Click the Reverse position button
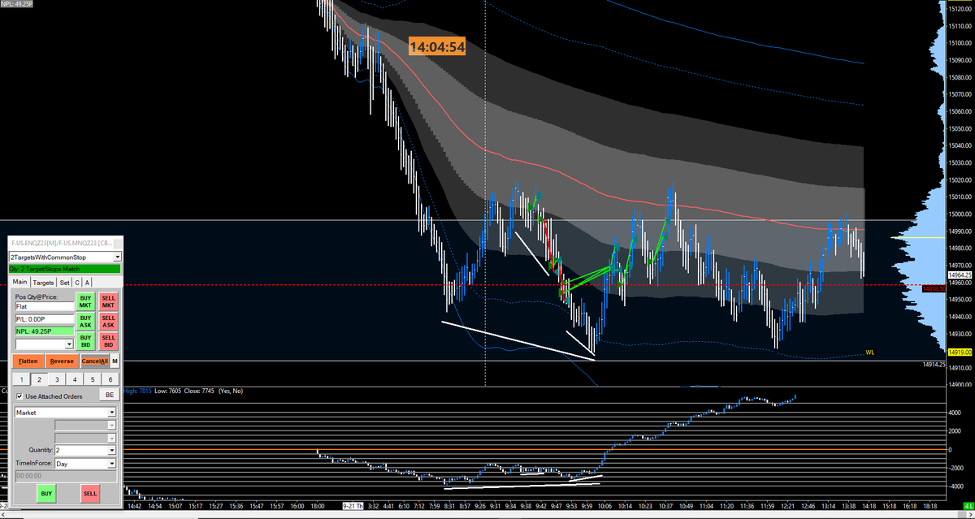The width and height of the screenshot is (975, 519). 62,361
